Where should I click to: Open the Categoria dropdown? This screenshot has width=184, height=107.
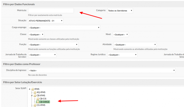point(120,11)
